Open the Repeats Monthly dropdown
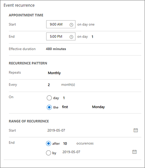The image size is (145, 168). click(54, 73)
